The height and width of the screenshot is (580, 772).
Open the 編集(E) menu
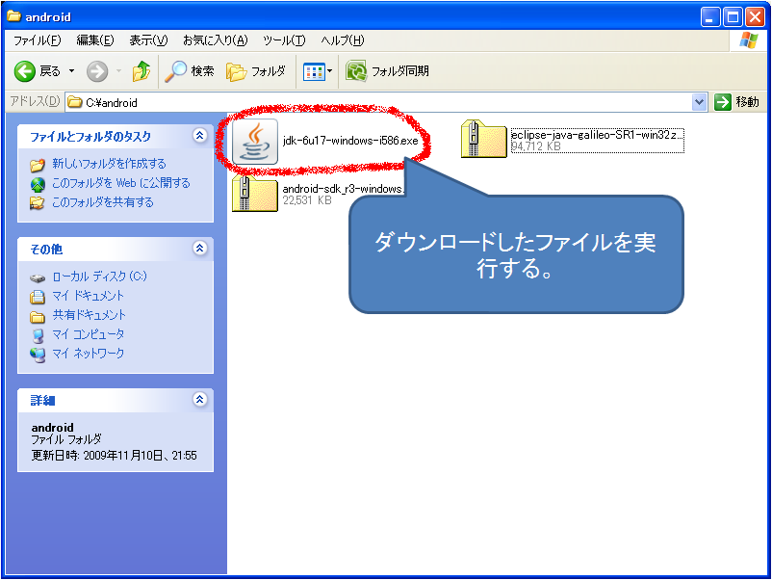[95, 40]
